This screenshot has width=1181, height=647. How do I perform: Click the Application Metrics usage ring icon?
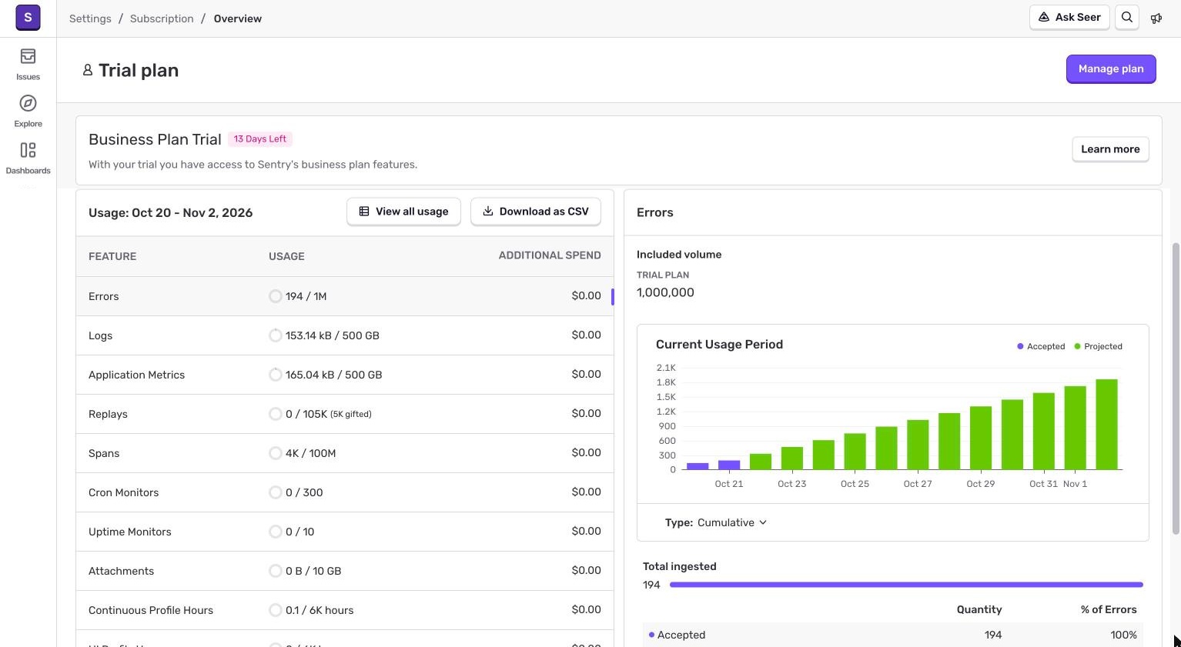pyautogui.click(x=275, y=375)
